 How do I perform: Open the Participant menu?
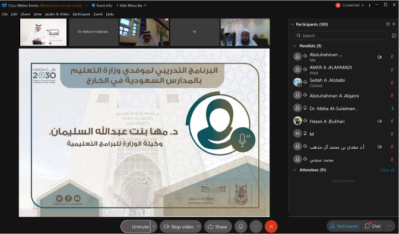[x=81, y=14]
